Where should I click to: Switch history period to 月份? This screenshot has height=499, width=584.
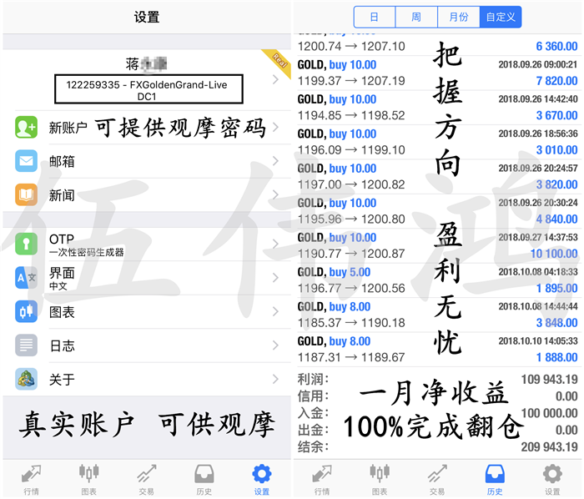pyautogui.click(x=459, y=17)
